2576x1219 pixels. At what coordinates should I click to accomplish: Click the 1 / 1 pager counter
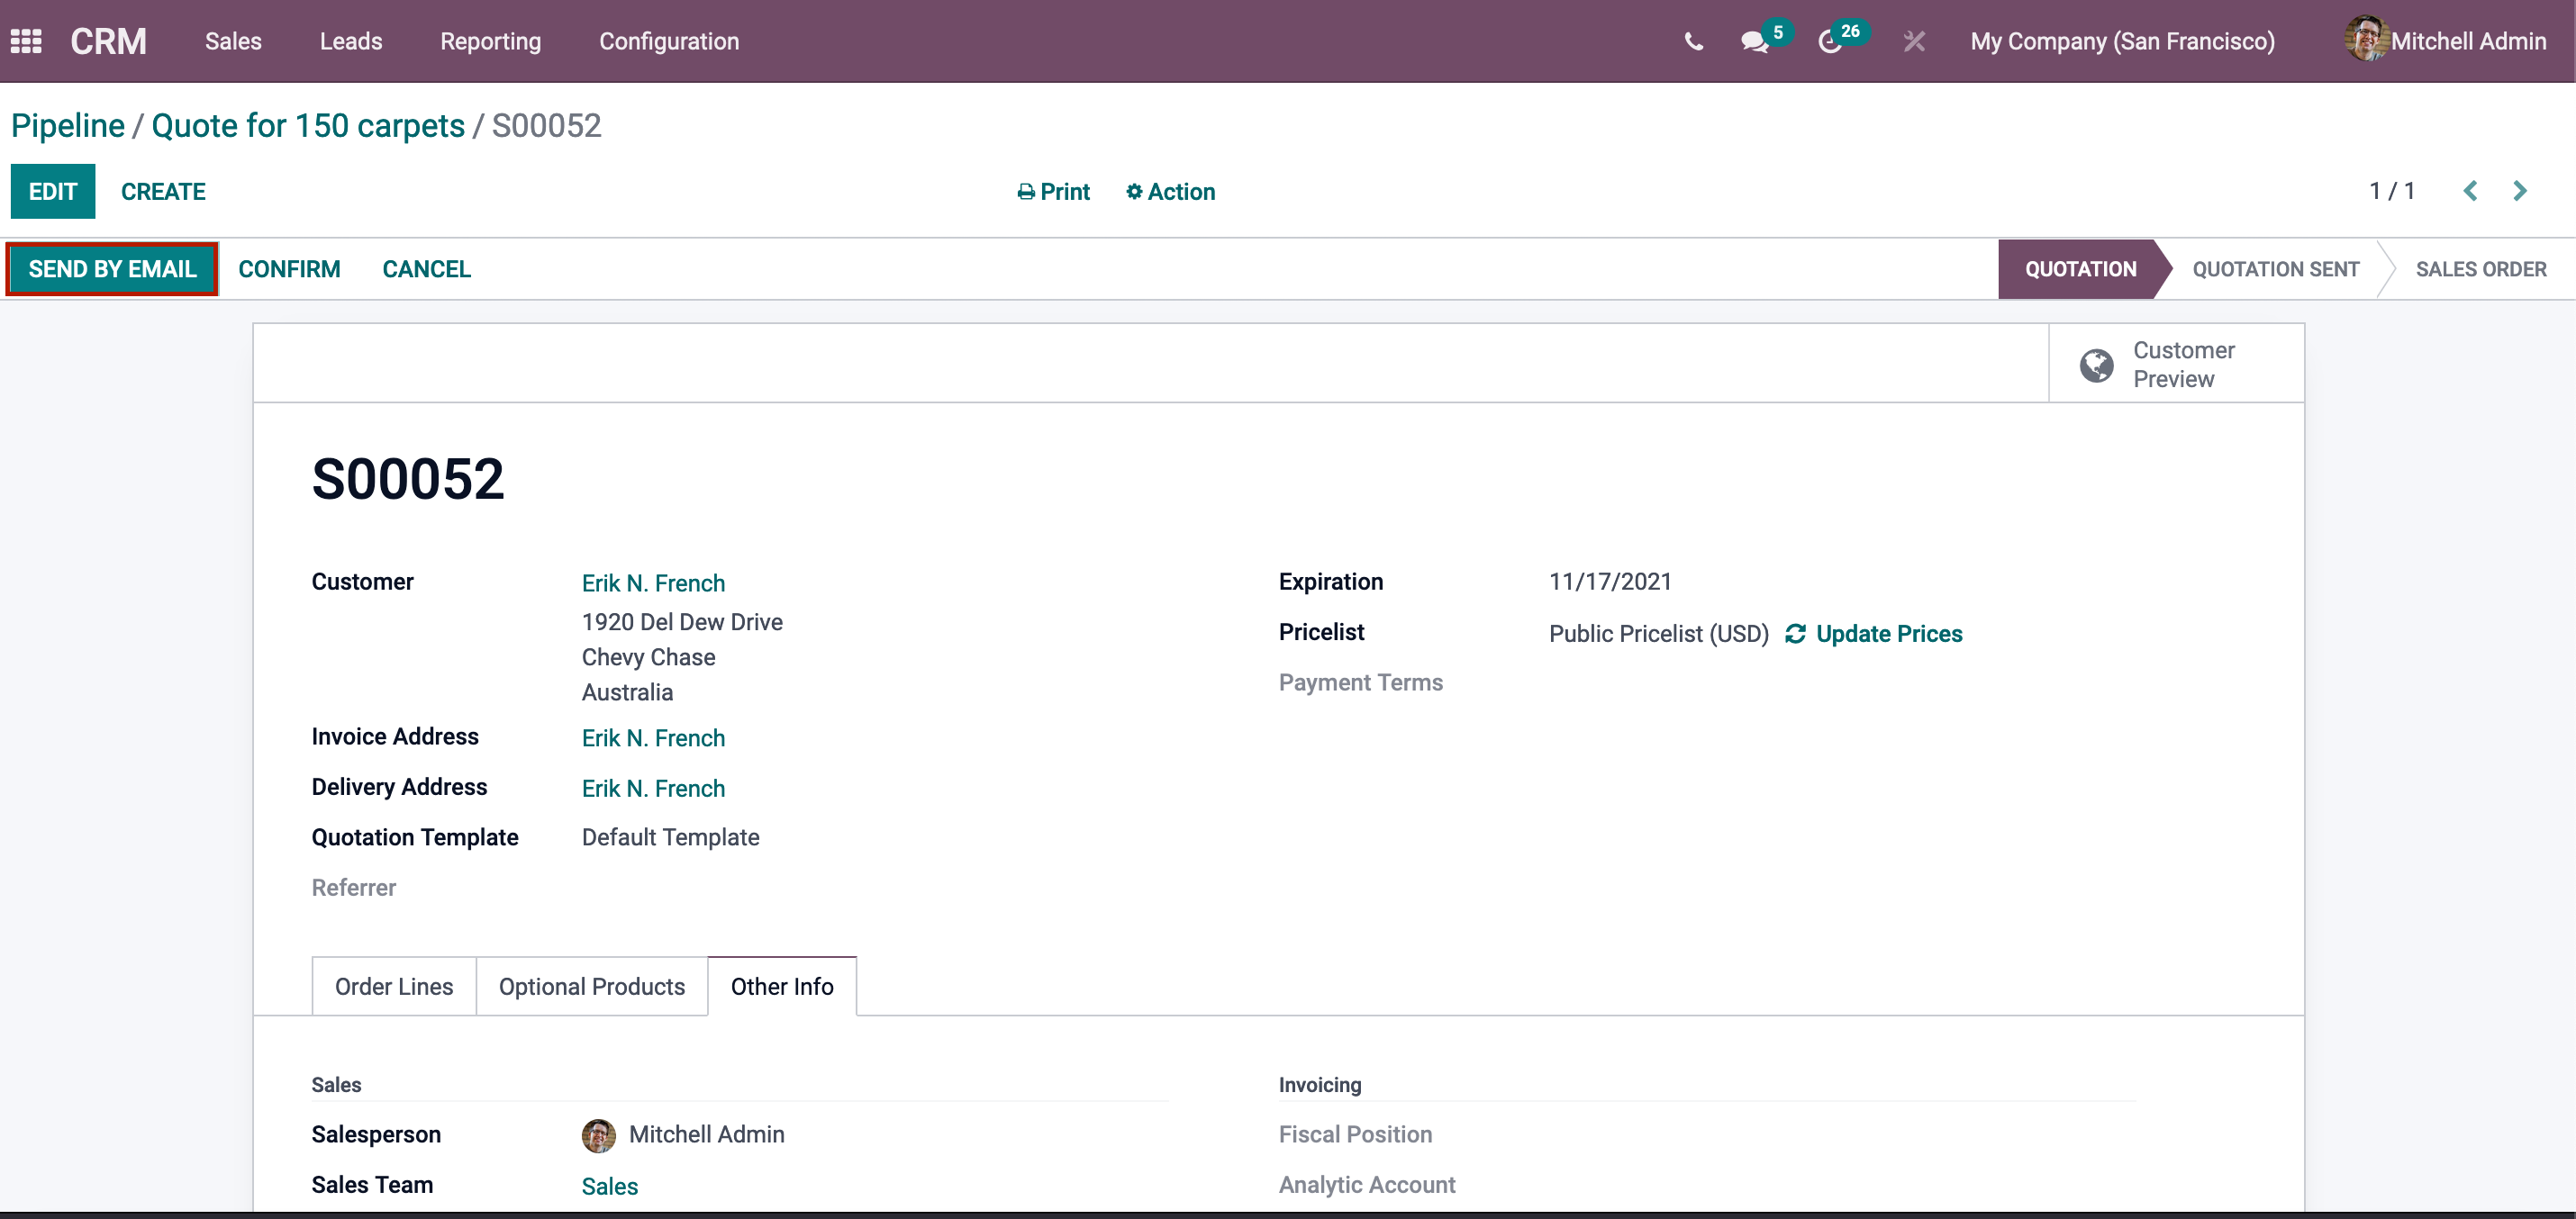2391,191
